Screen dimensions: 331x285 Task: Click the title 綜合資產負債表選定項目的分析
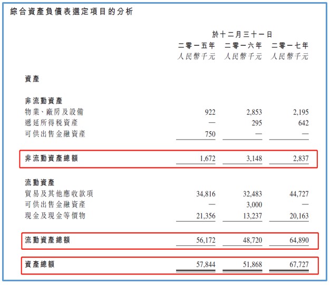(71, 11)
